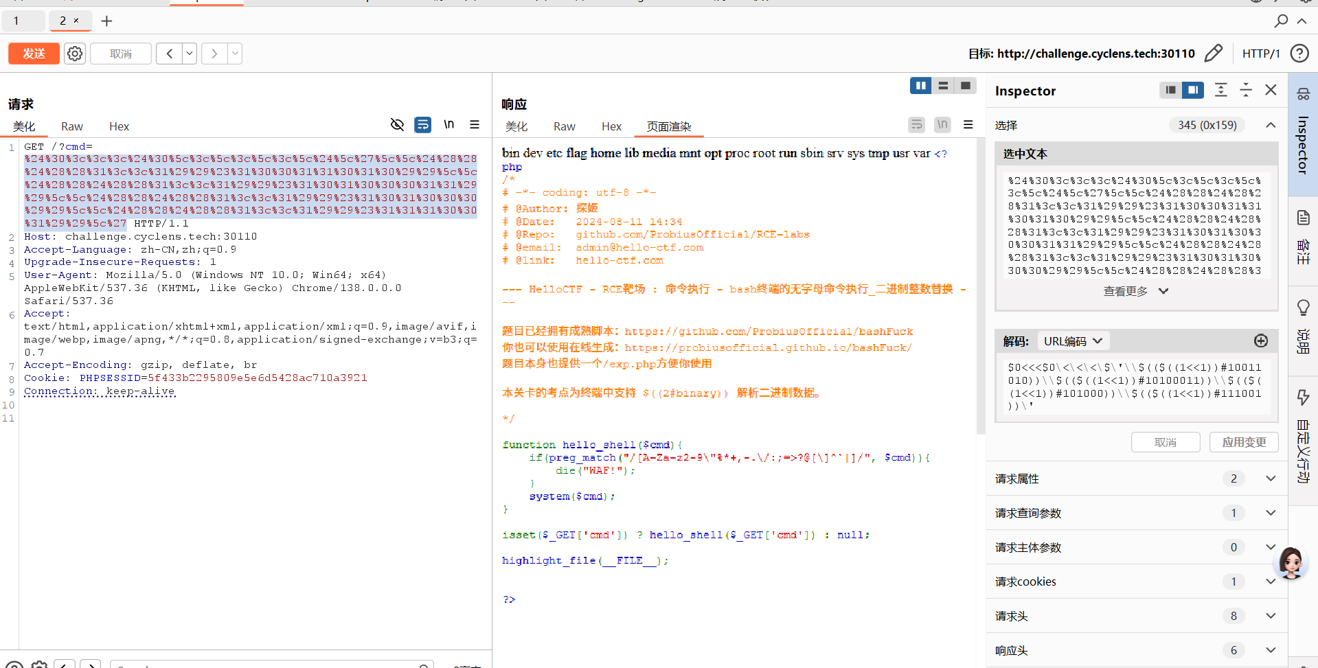Image resolution: width=1318 pixels, height=668 pixels.
Task: Collapse the 选择 section chevron
Action: (x=1271, y=125)
